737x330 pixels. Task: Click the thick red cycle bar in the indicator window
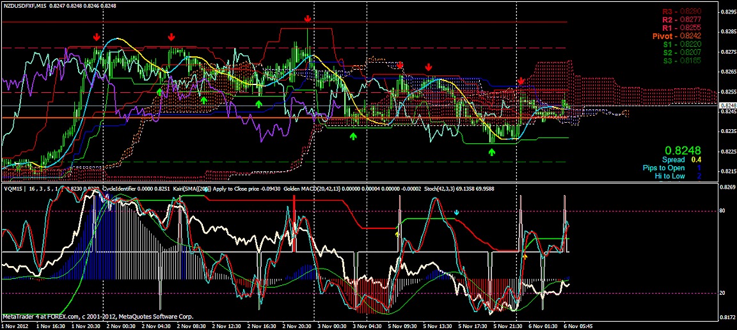pyautogui.click(x=294, y=224)
